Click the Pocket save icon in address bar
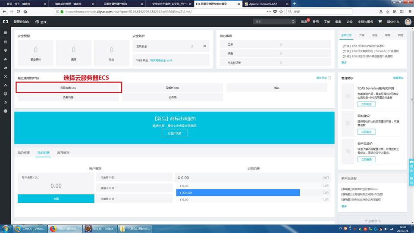 click(x=275, y=12)
